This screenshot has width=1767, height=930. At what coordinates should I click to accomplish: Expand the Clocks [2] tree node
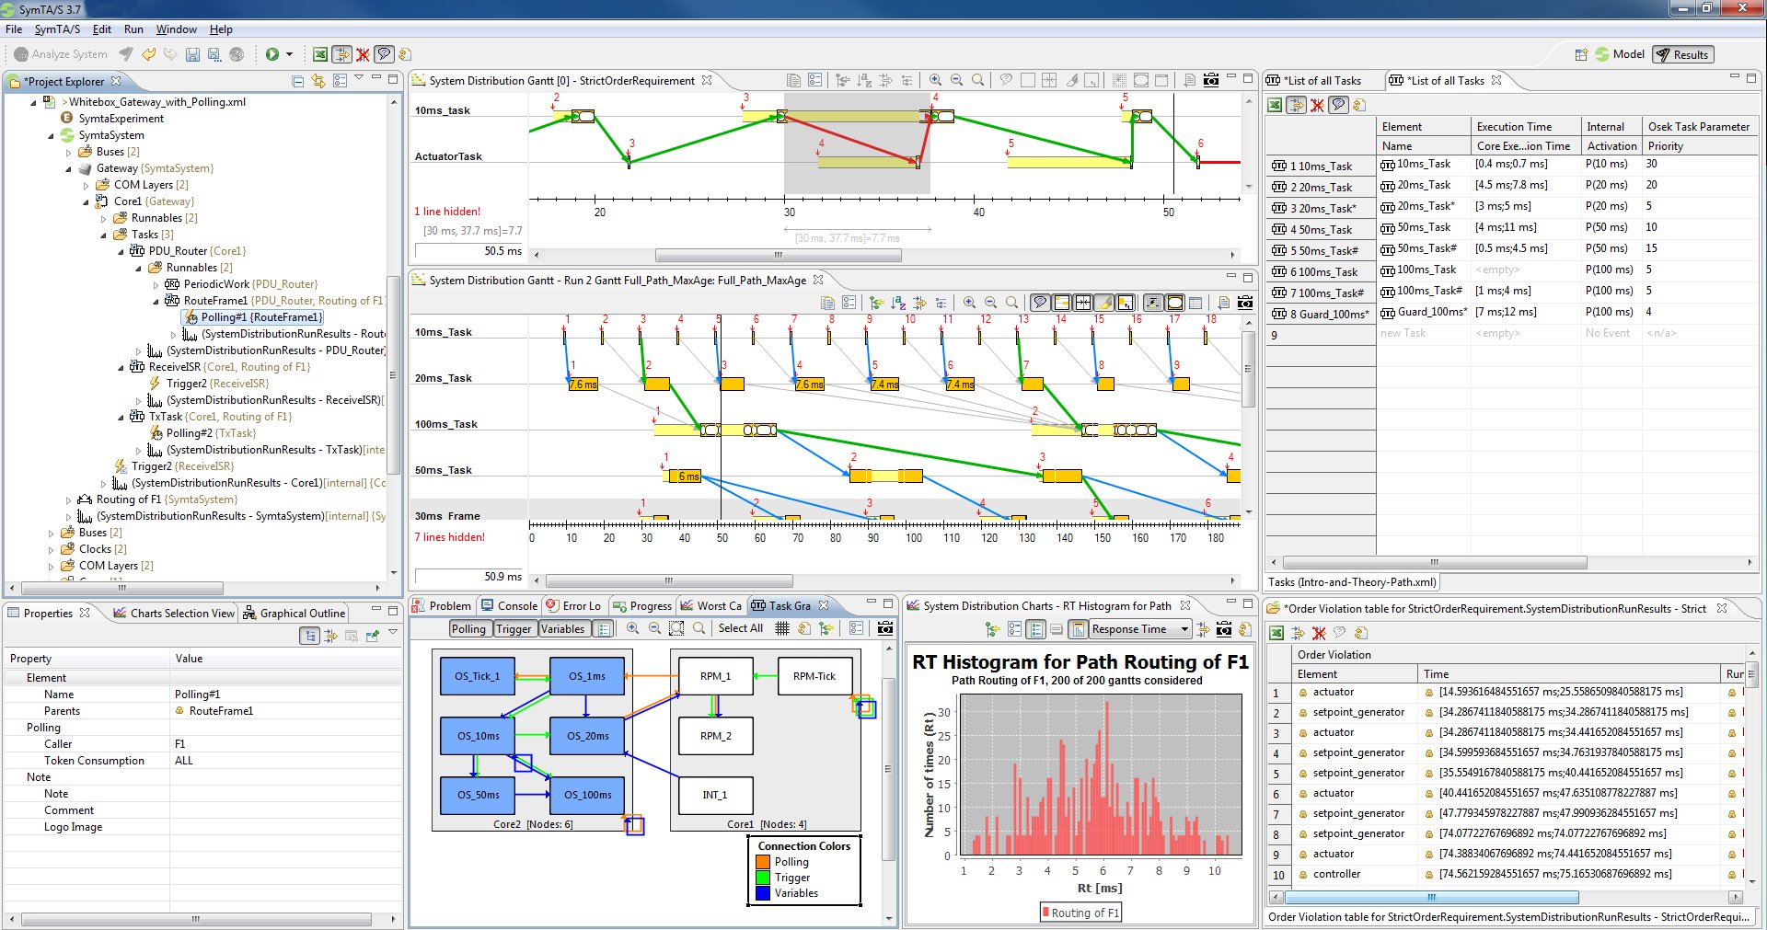coord(52,549)
